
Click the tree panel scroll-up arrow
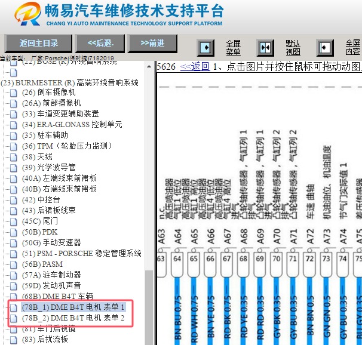click(149, 67)
